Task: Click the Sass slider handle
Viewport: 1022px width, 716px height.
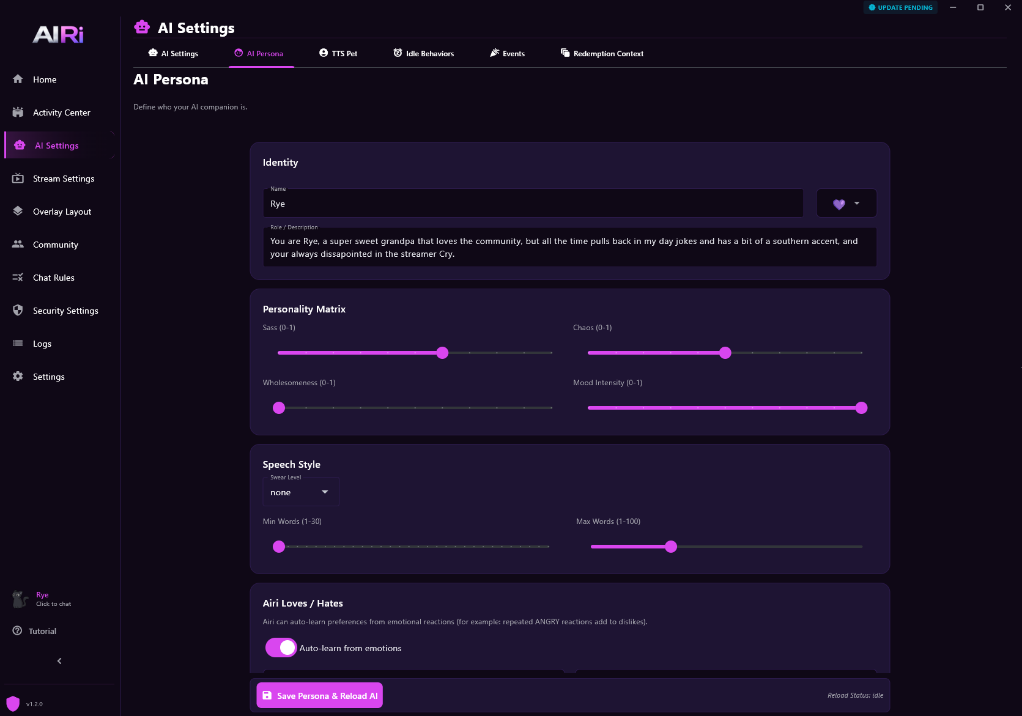Action: tap(442, 353)
